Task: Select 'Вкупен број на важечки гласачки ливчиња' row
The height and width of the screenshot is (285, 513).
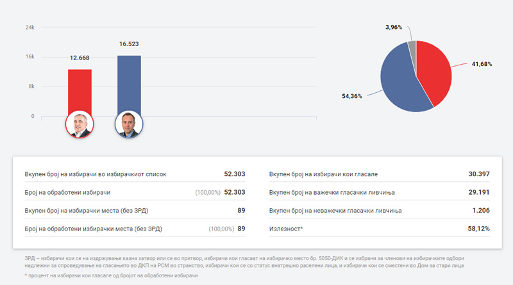Action: point(380,192)
